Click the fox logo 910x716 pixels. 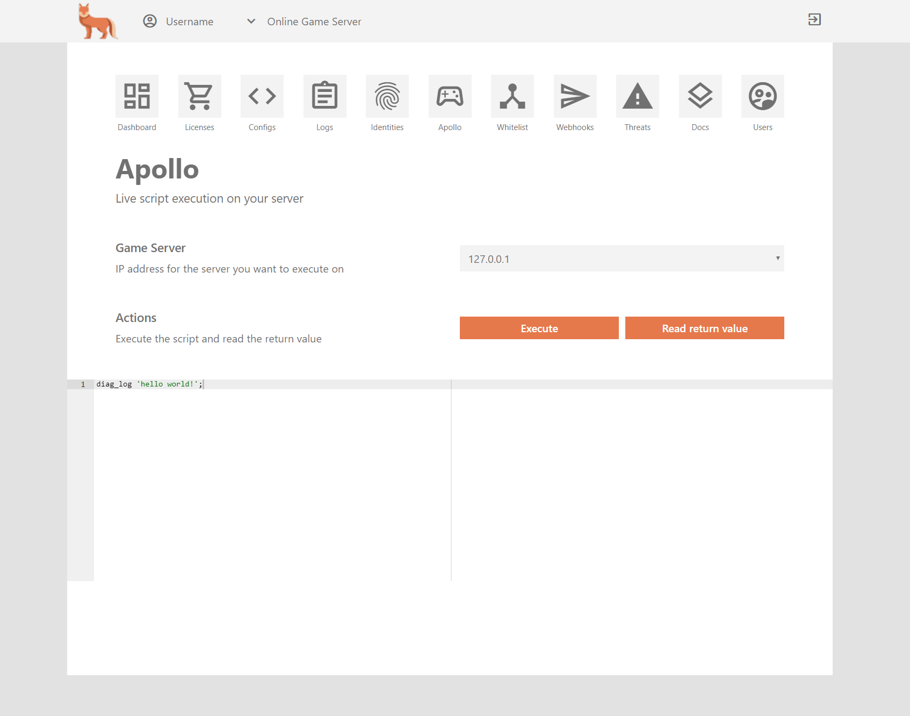tap(97, 22)
